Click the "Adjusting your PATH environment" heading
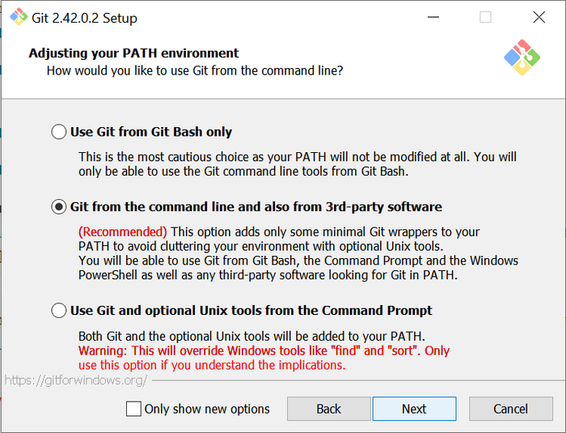Screen dimensions: 566x433 click(133, 53)
